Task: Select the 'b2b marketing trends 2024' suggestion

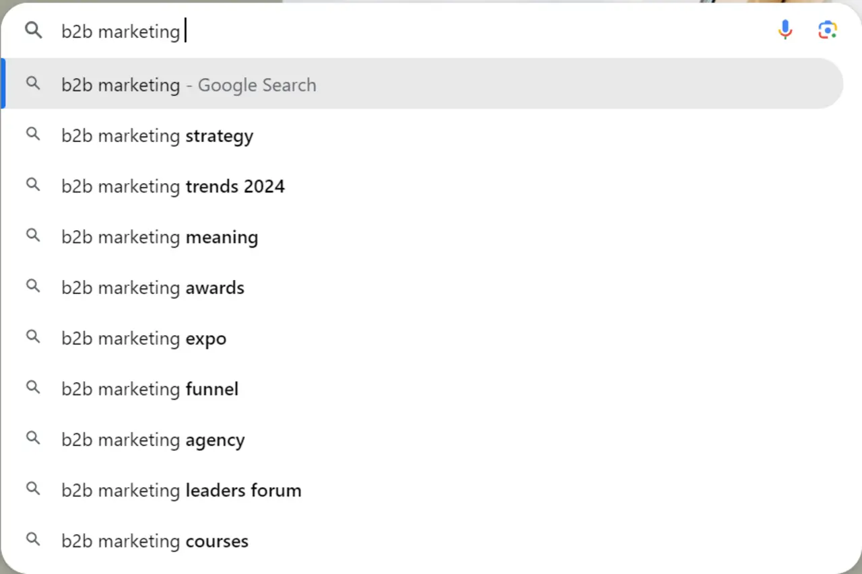Action: 172,186
